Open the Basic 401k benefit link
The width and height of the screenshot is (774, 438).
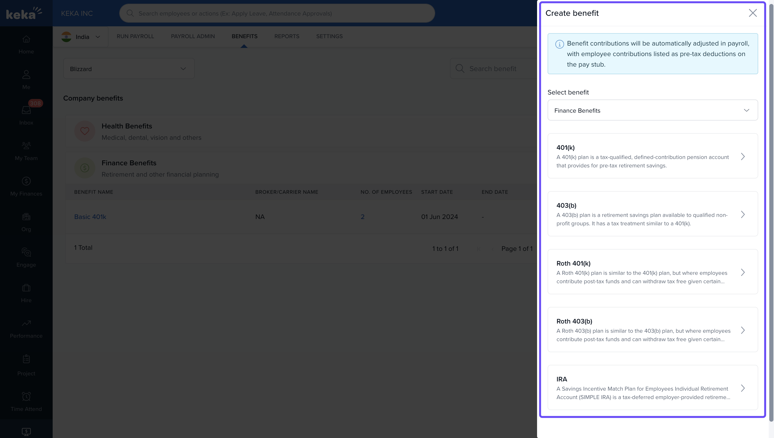[90, 217]
